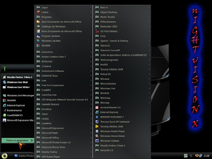Expand the top Jogos folder arrow

click(x=91, y=7)
